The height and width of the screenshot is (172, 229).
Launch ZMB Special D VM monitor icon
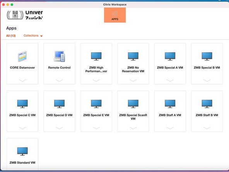coord(59,104)
